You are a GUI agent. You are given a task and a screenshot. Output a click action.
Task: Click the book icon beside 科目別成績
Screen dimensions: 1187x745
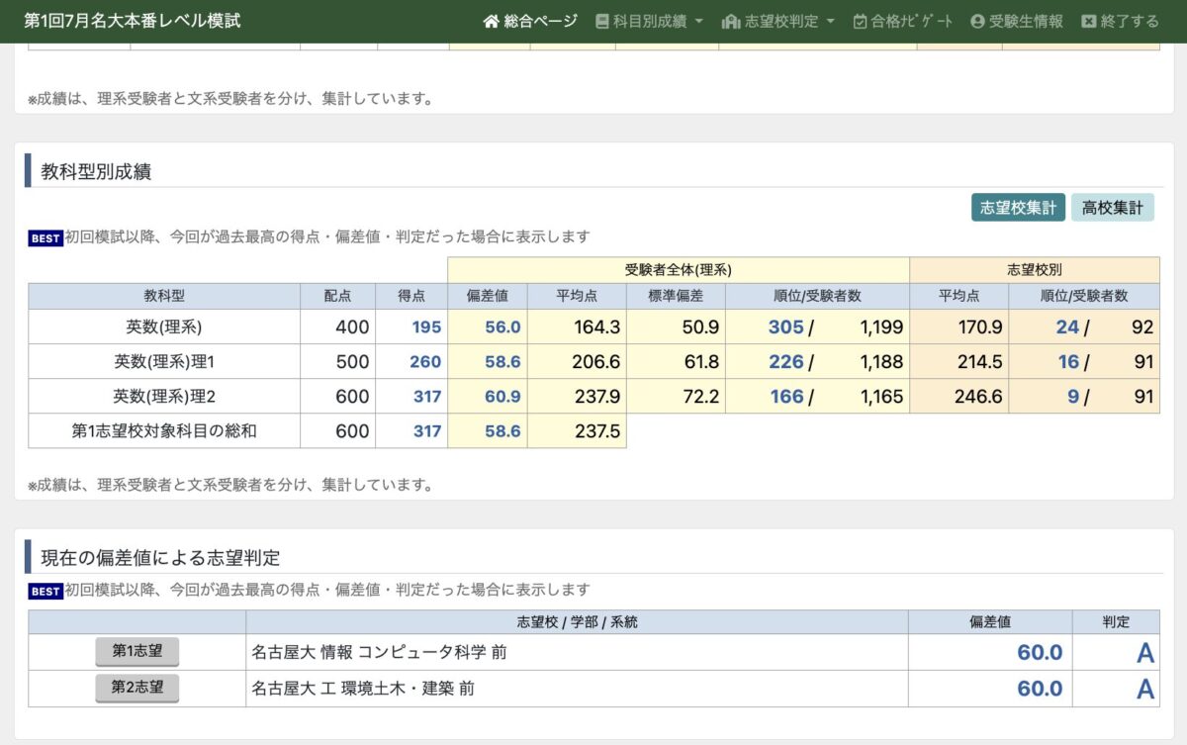click(602, 21)
